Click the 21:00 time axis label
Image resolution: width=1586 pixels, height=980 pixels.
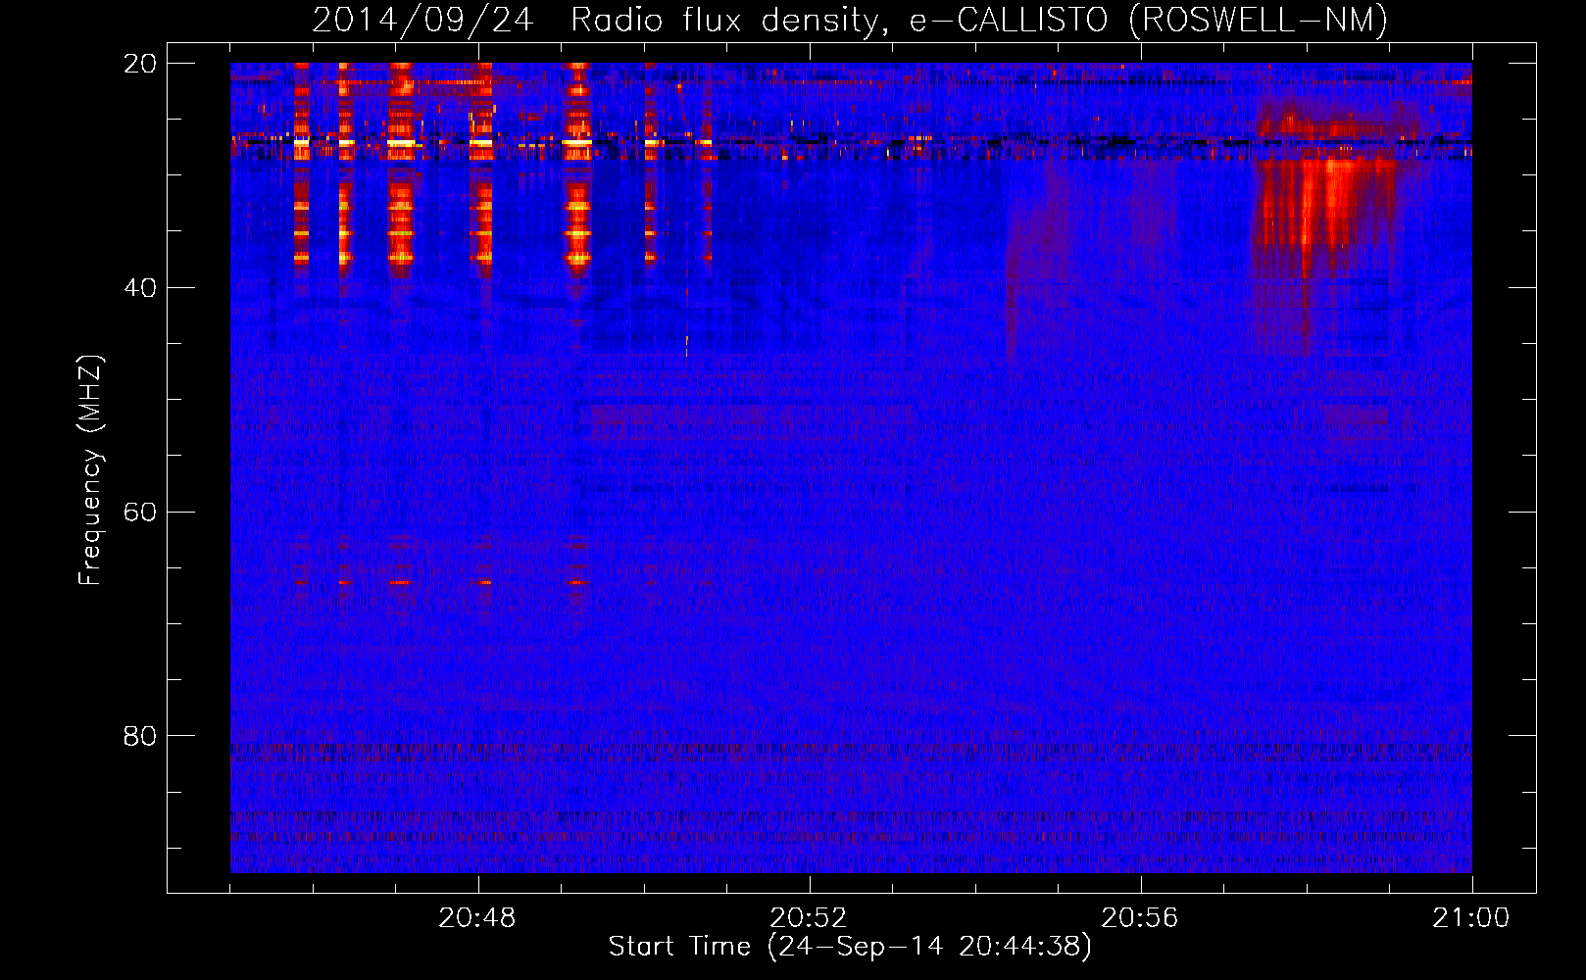point(1471,918)
